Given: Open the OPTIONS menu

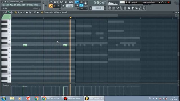Looking at the screenshot, I should [30, 5].
